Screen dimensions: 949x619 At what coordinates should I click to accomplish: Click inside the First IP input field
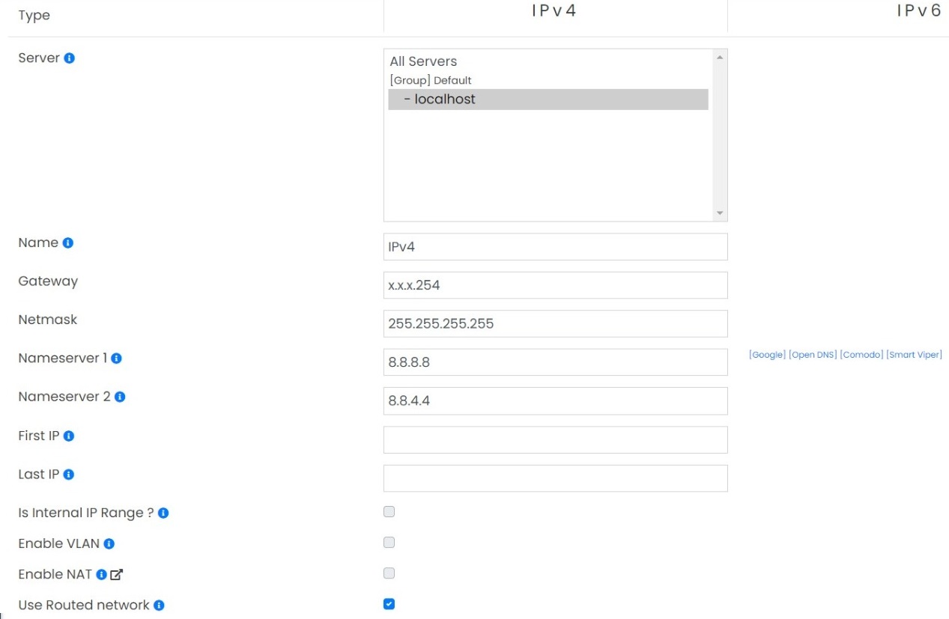[x=554, y=439]
